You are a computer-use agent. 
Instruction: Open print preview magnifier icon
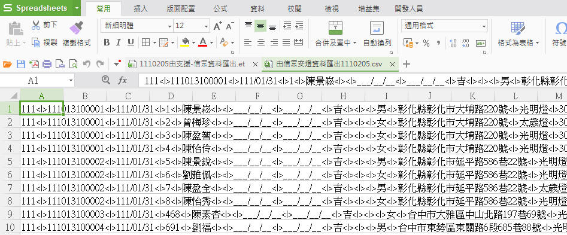tap(74, 64)
